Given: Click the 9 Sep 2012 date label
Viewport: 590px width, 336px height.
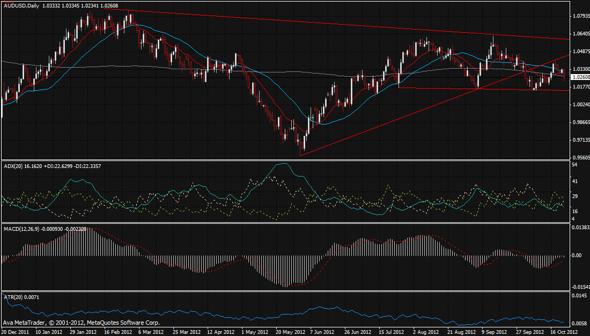Looking at the screenshot, I should tap(495, 332).
